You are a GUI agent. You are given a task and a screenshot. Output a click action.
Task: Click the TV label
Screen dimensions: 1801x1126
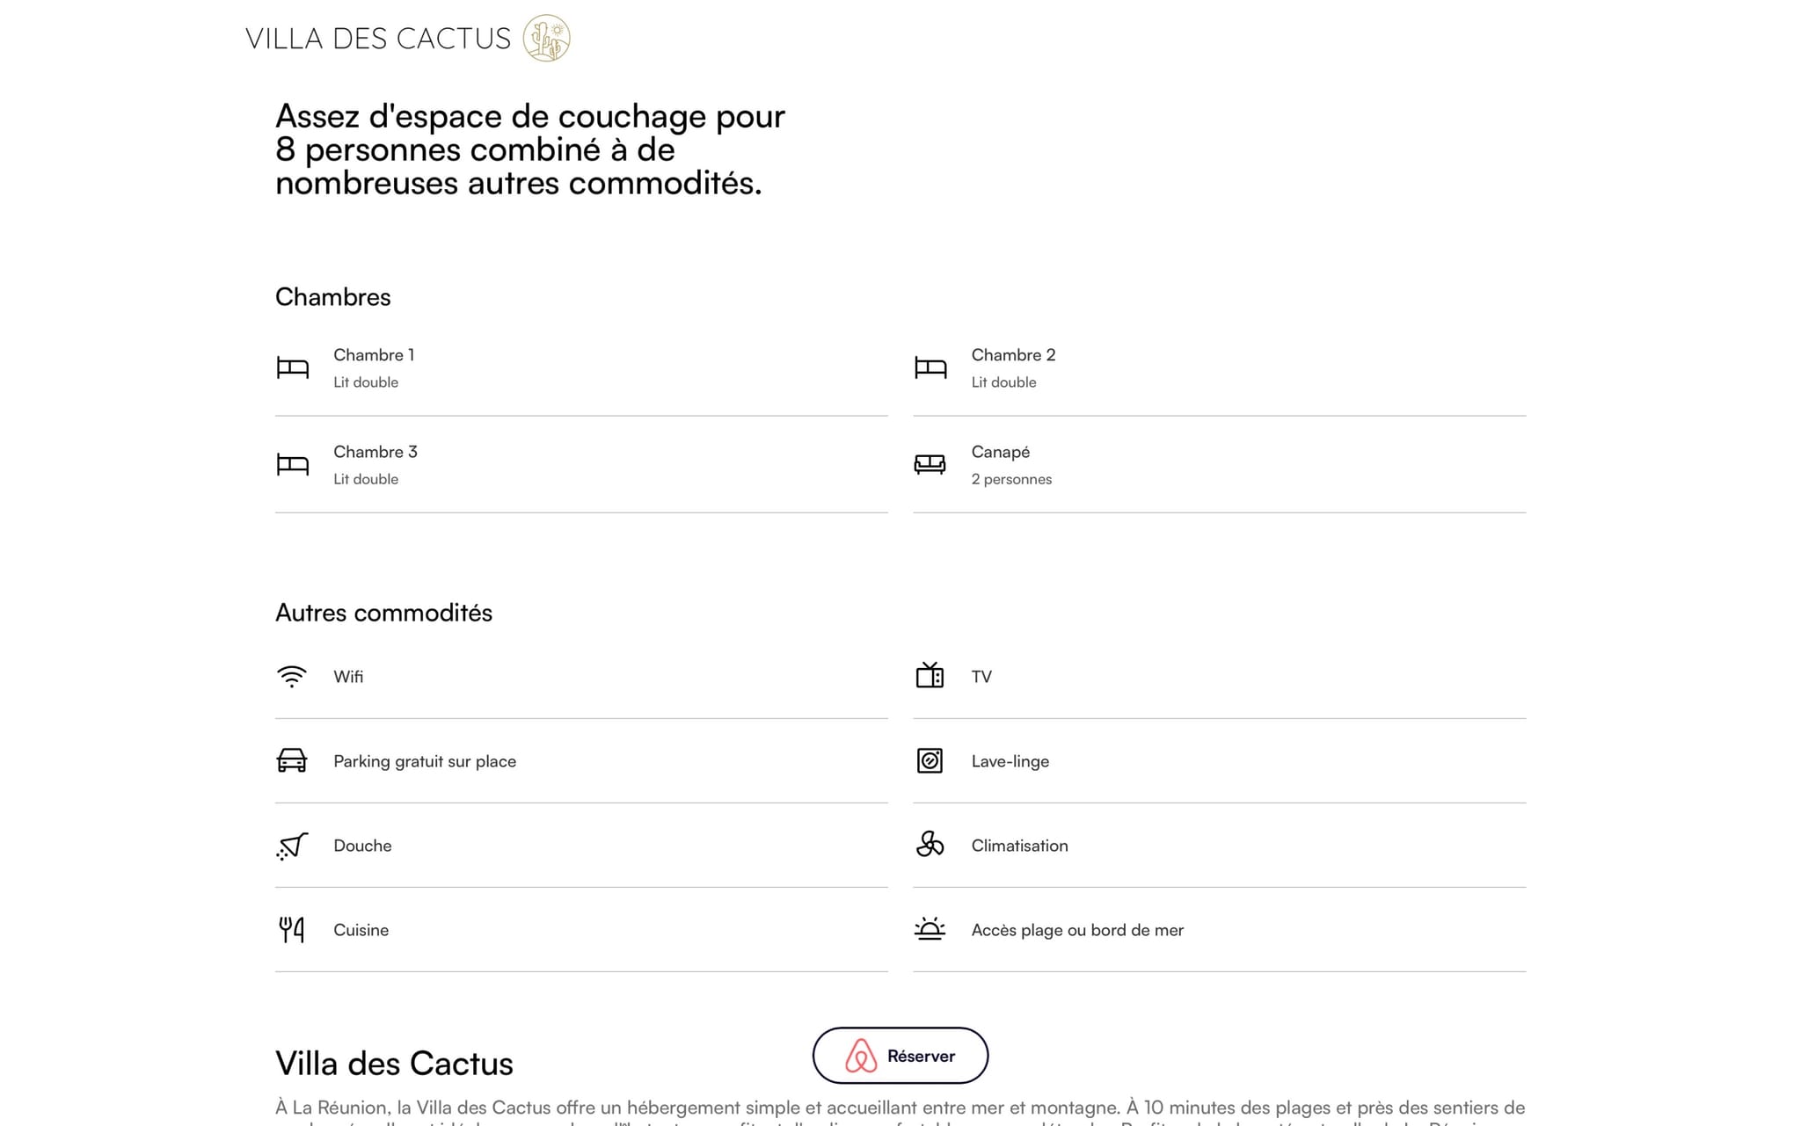(x=981, y=677)
